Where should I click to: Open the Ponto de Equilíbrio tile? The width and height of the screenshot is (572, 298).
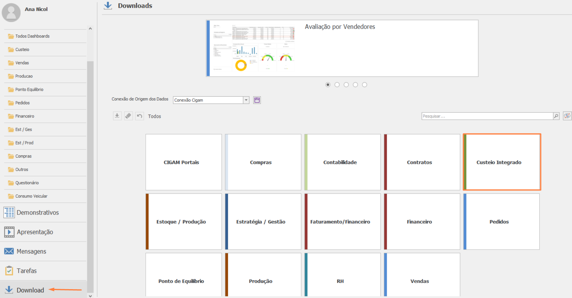tap(184, 275)
